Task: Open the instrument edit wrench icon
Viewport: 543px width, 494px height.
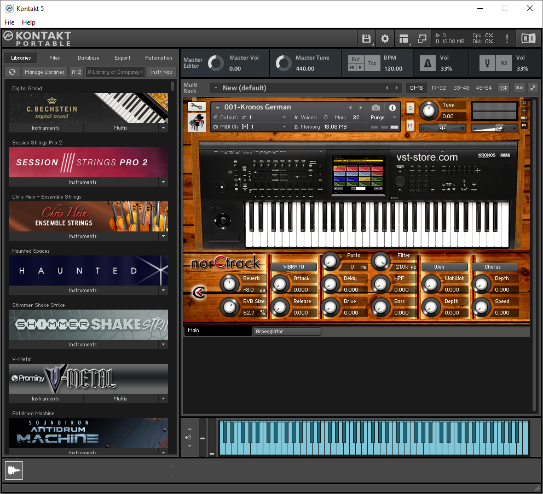Action: (197, 107)
